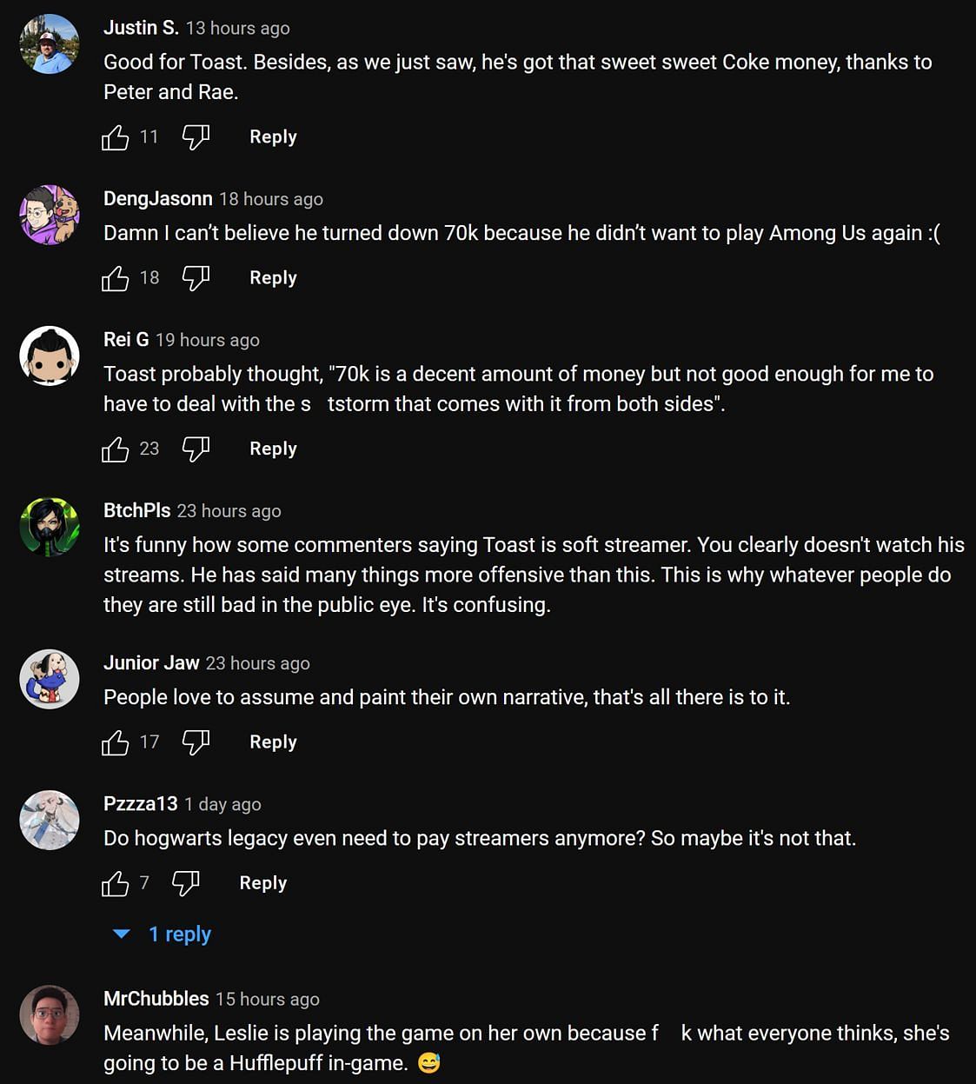
Task: Thumbs down Rei G's comment
Action: point(196,449)
